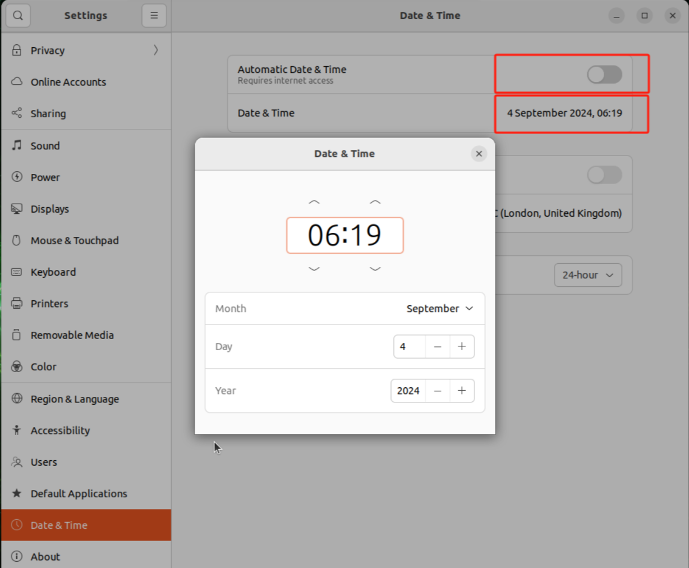Open the 24-hour time format dropdown

(x=587, y=275)
